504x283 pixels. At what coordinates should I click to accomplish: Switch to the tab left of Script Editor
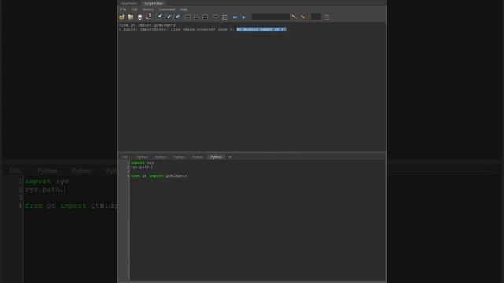(x=129, y=3)
